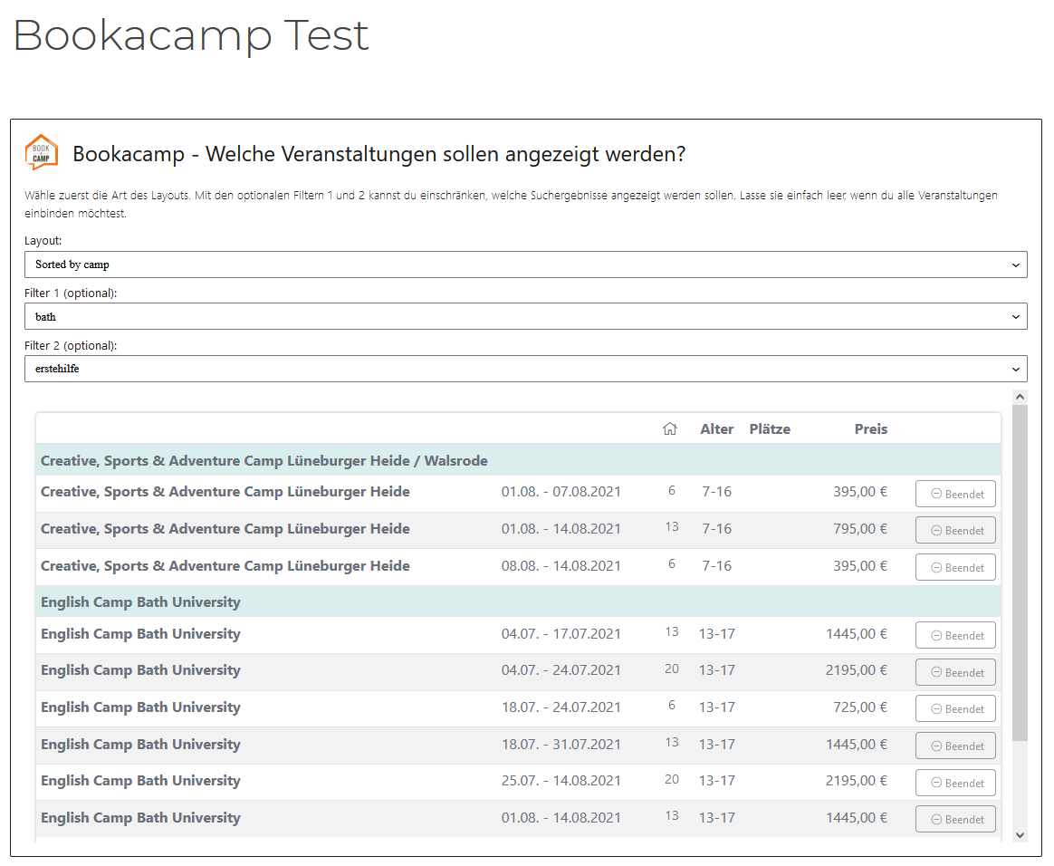
Task: Click the price 2195,00 € in 04.07. - 24.07.2021 row
Action: (857, 670)
